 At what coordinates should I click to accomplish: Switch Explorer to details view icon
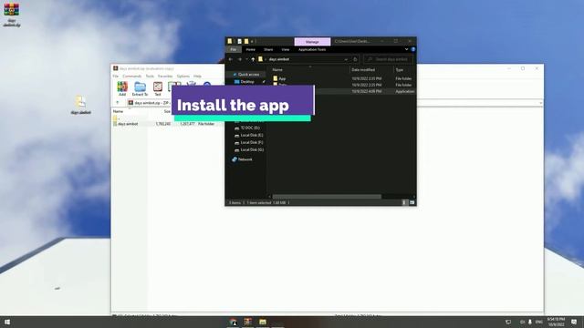(404, 202)
